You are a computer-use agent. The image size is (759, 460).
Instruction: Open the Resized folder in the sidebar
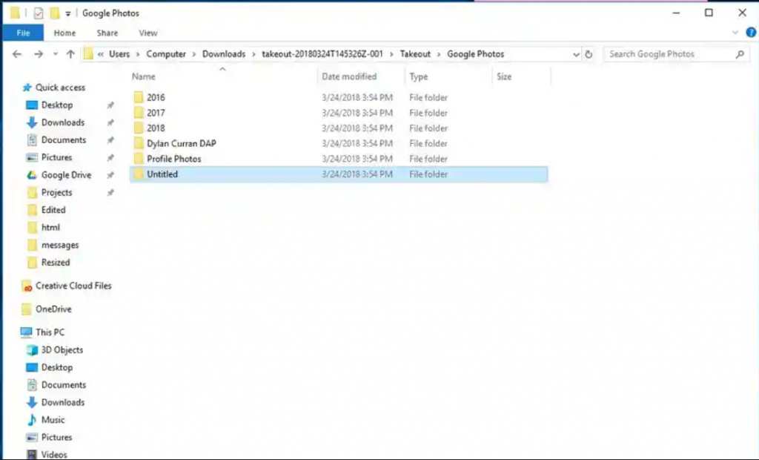(55, 262)
